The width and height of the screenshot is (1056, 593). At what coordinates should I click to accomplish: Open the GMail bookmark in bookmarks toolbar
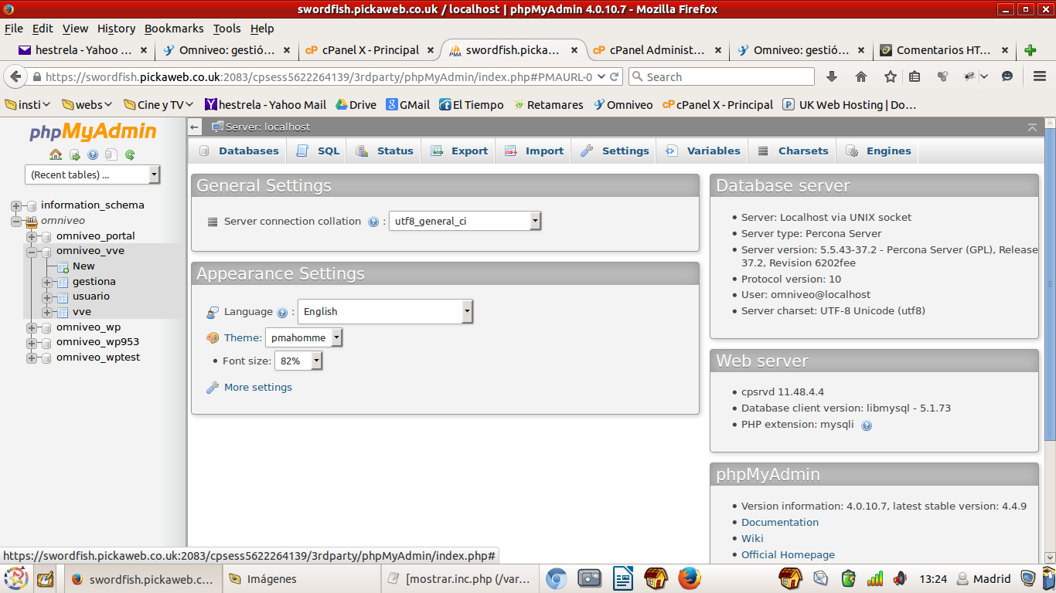point(408,105)
